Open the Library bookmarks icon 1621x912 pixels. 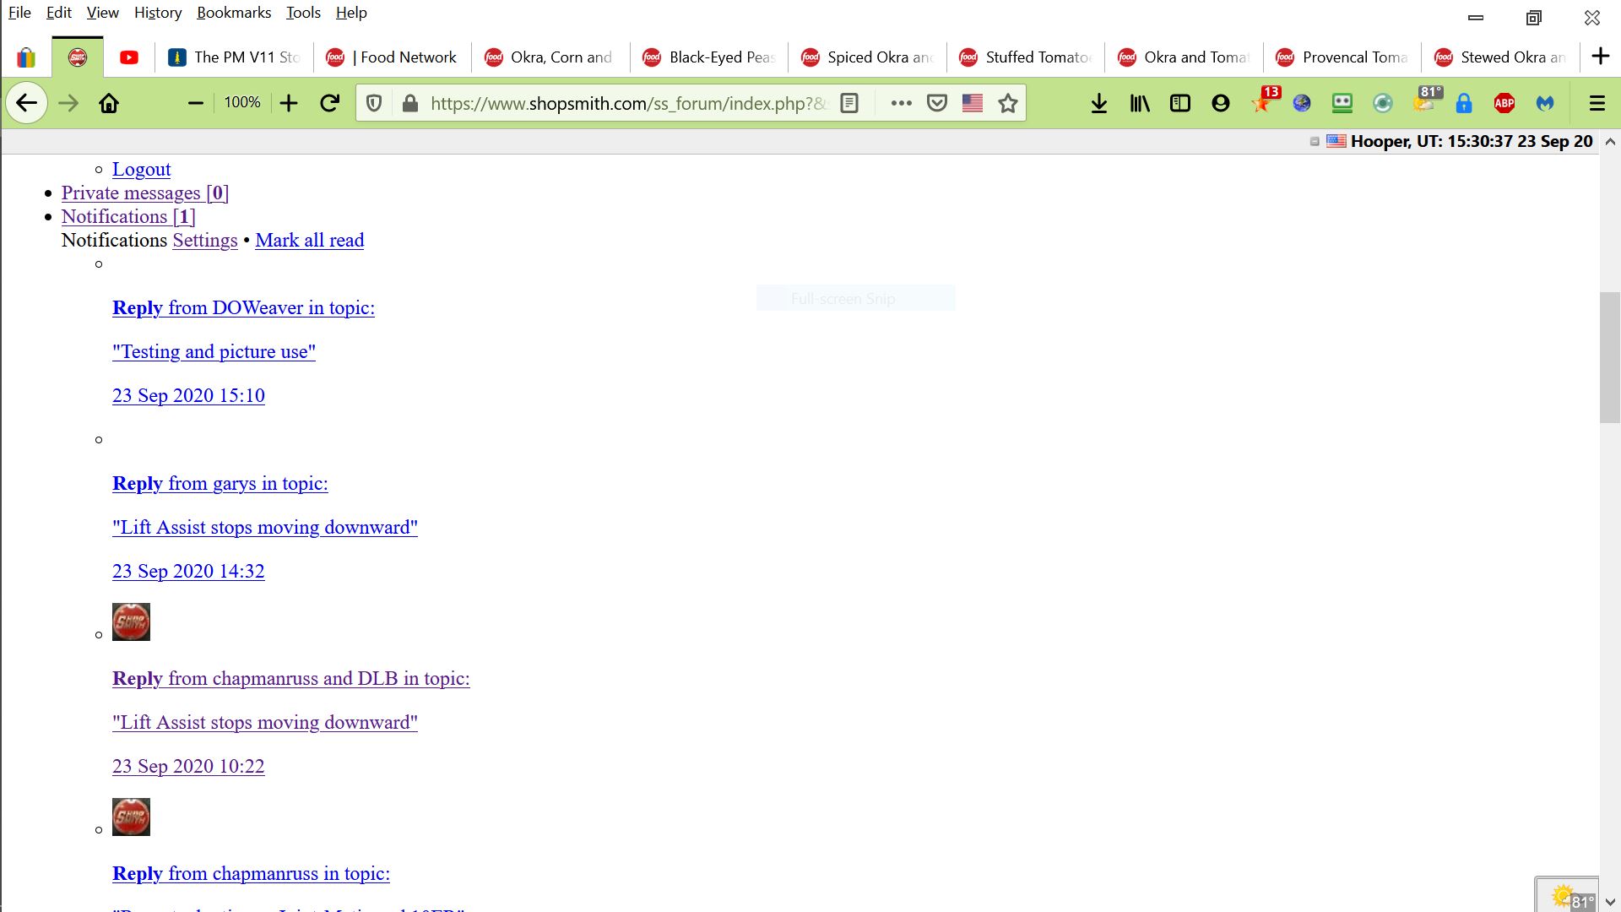click(1140, 103)
